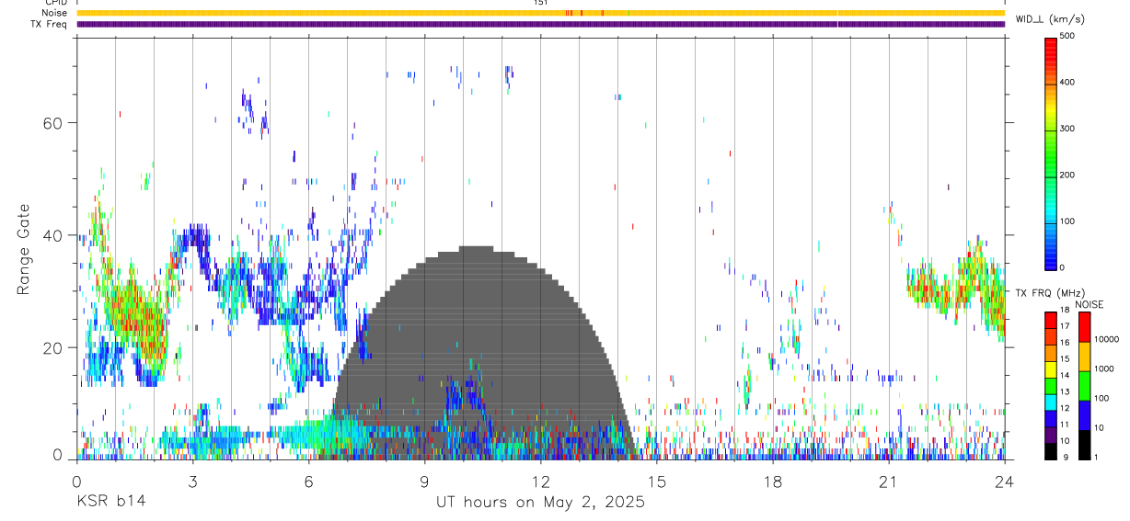Click the TX frequency color scale bar
This screenshot has height=521, width=1130.
click(x=1051, y=385)
